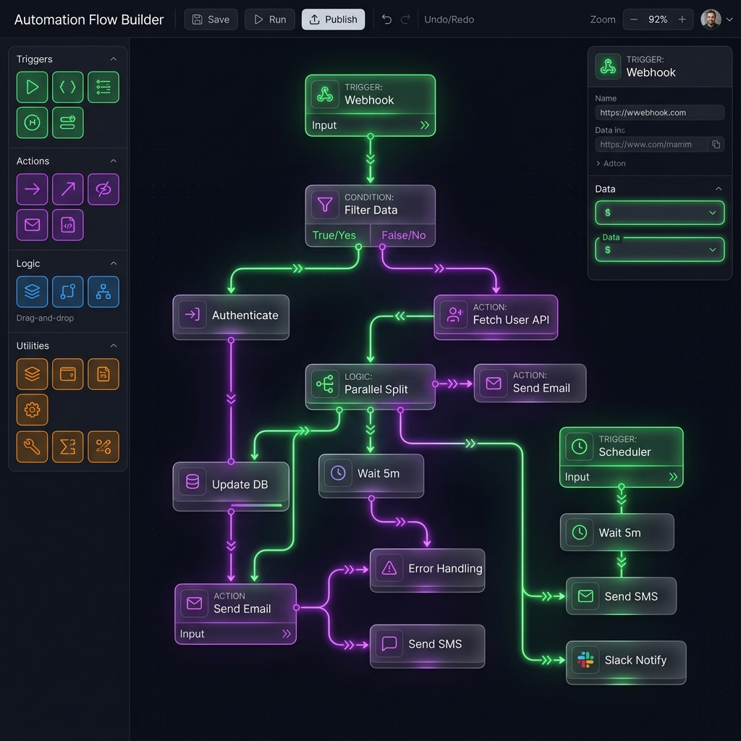Screen dimensions: 741x741
Task: Expand the Scheduler node Input chevrons
Action: pyautogui.click(x=673, y=477)
